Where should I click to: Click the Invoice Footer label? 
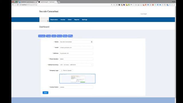54,87
